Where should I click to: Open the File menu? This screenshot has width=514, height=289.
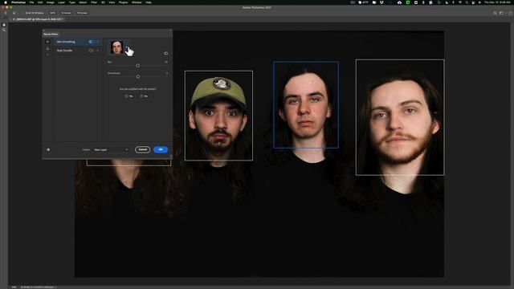(31, 2)
